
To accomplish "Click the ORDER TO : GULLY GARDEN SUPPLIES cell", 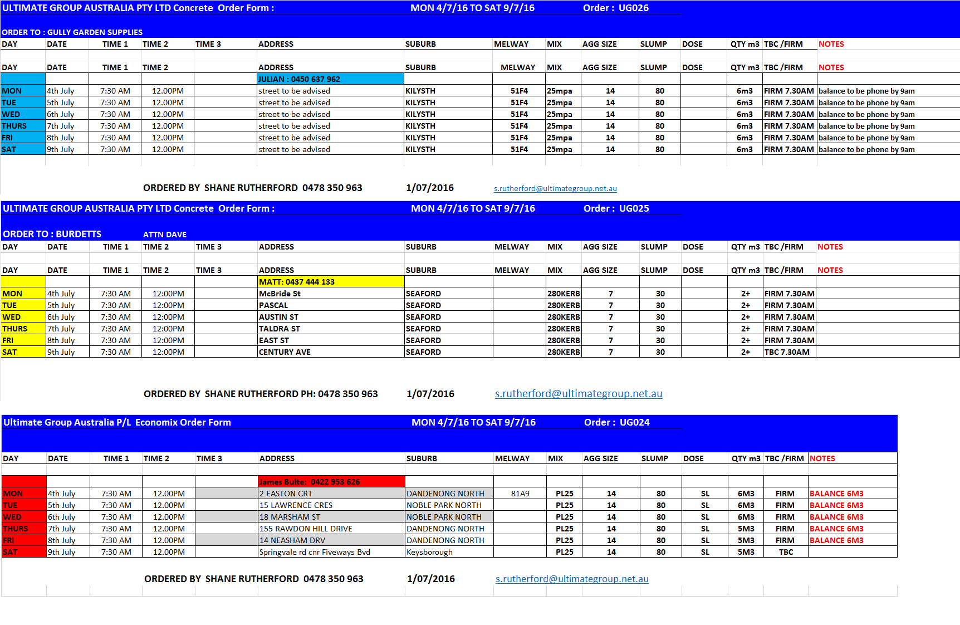I will [x=72, y=32].
